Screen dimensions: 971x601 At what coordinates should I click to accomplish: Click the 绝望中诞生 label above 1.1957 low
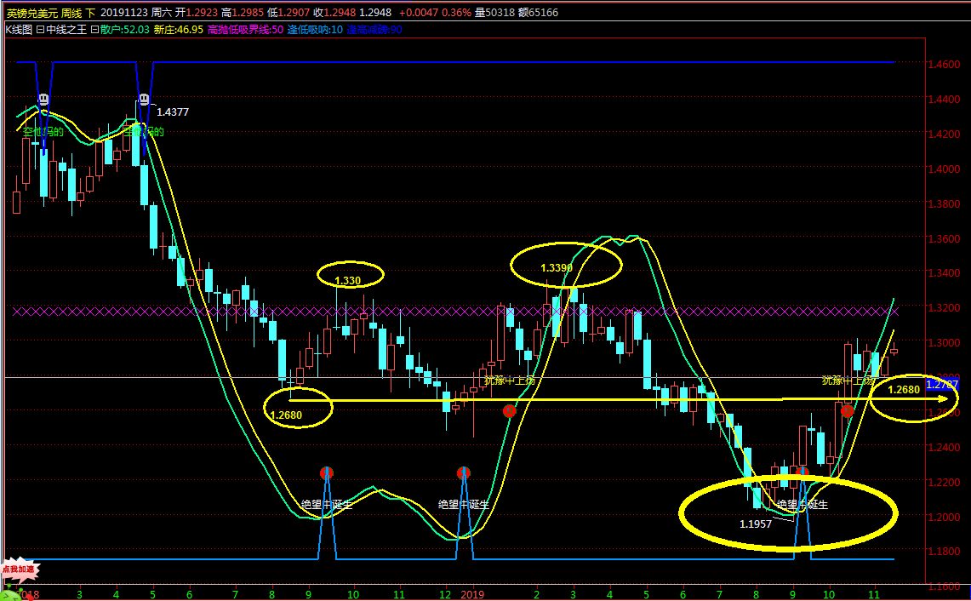click(x=803, y=504)
